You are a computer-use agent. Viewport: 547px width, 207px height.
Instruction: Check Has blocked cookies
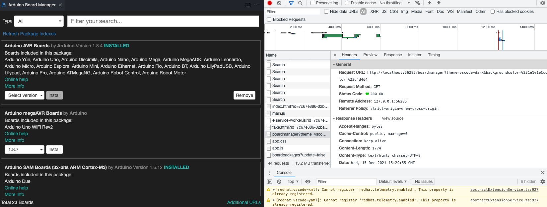pos(493,12)
